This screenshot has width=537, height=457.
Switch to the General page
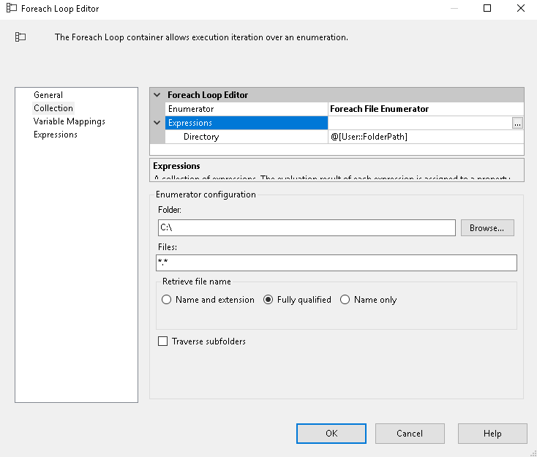[48, 95]
